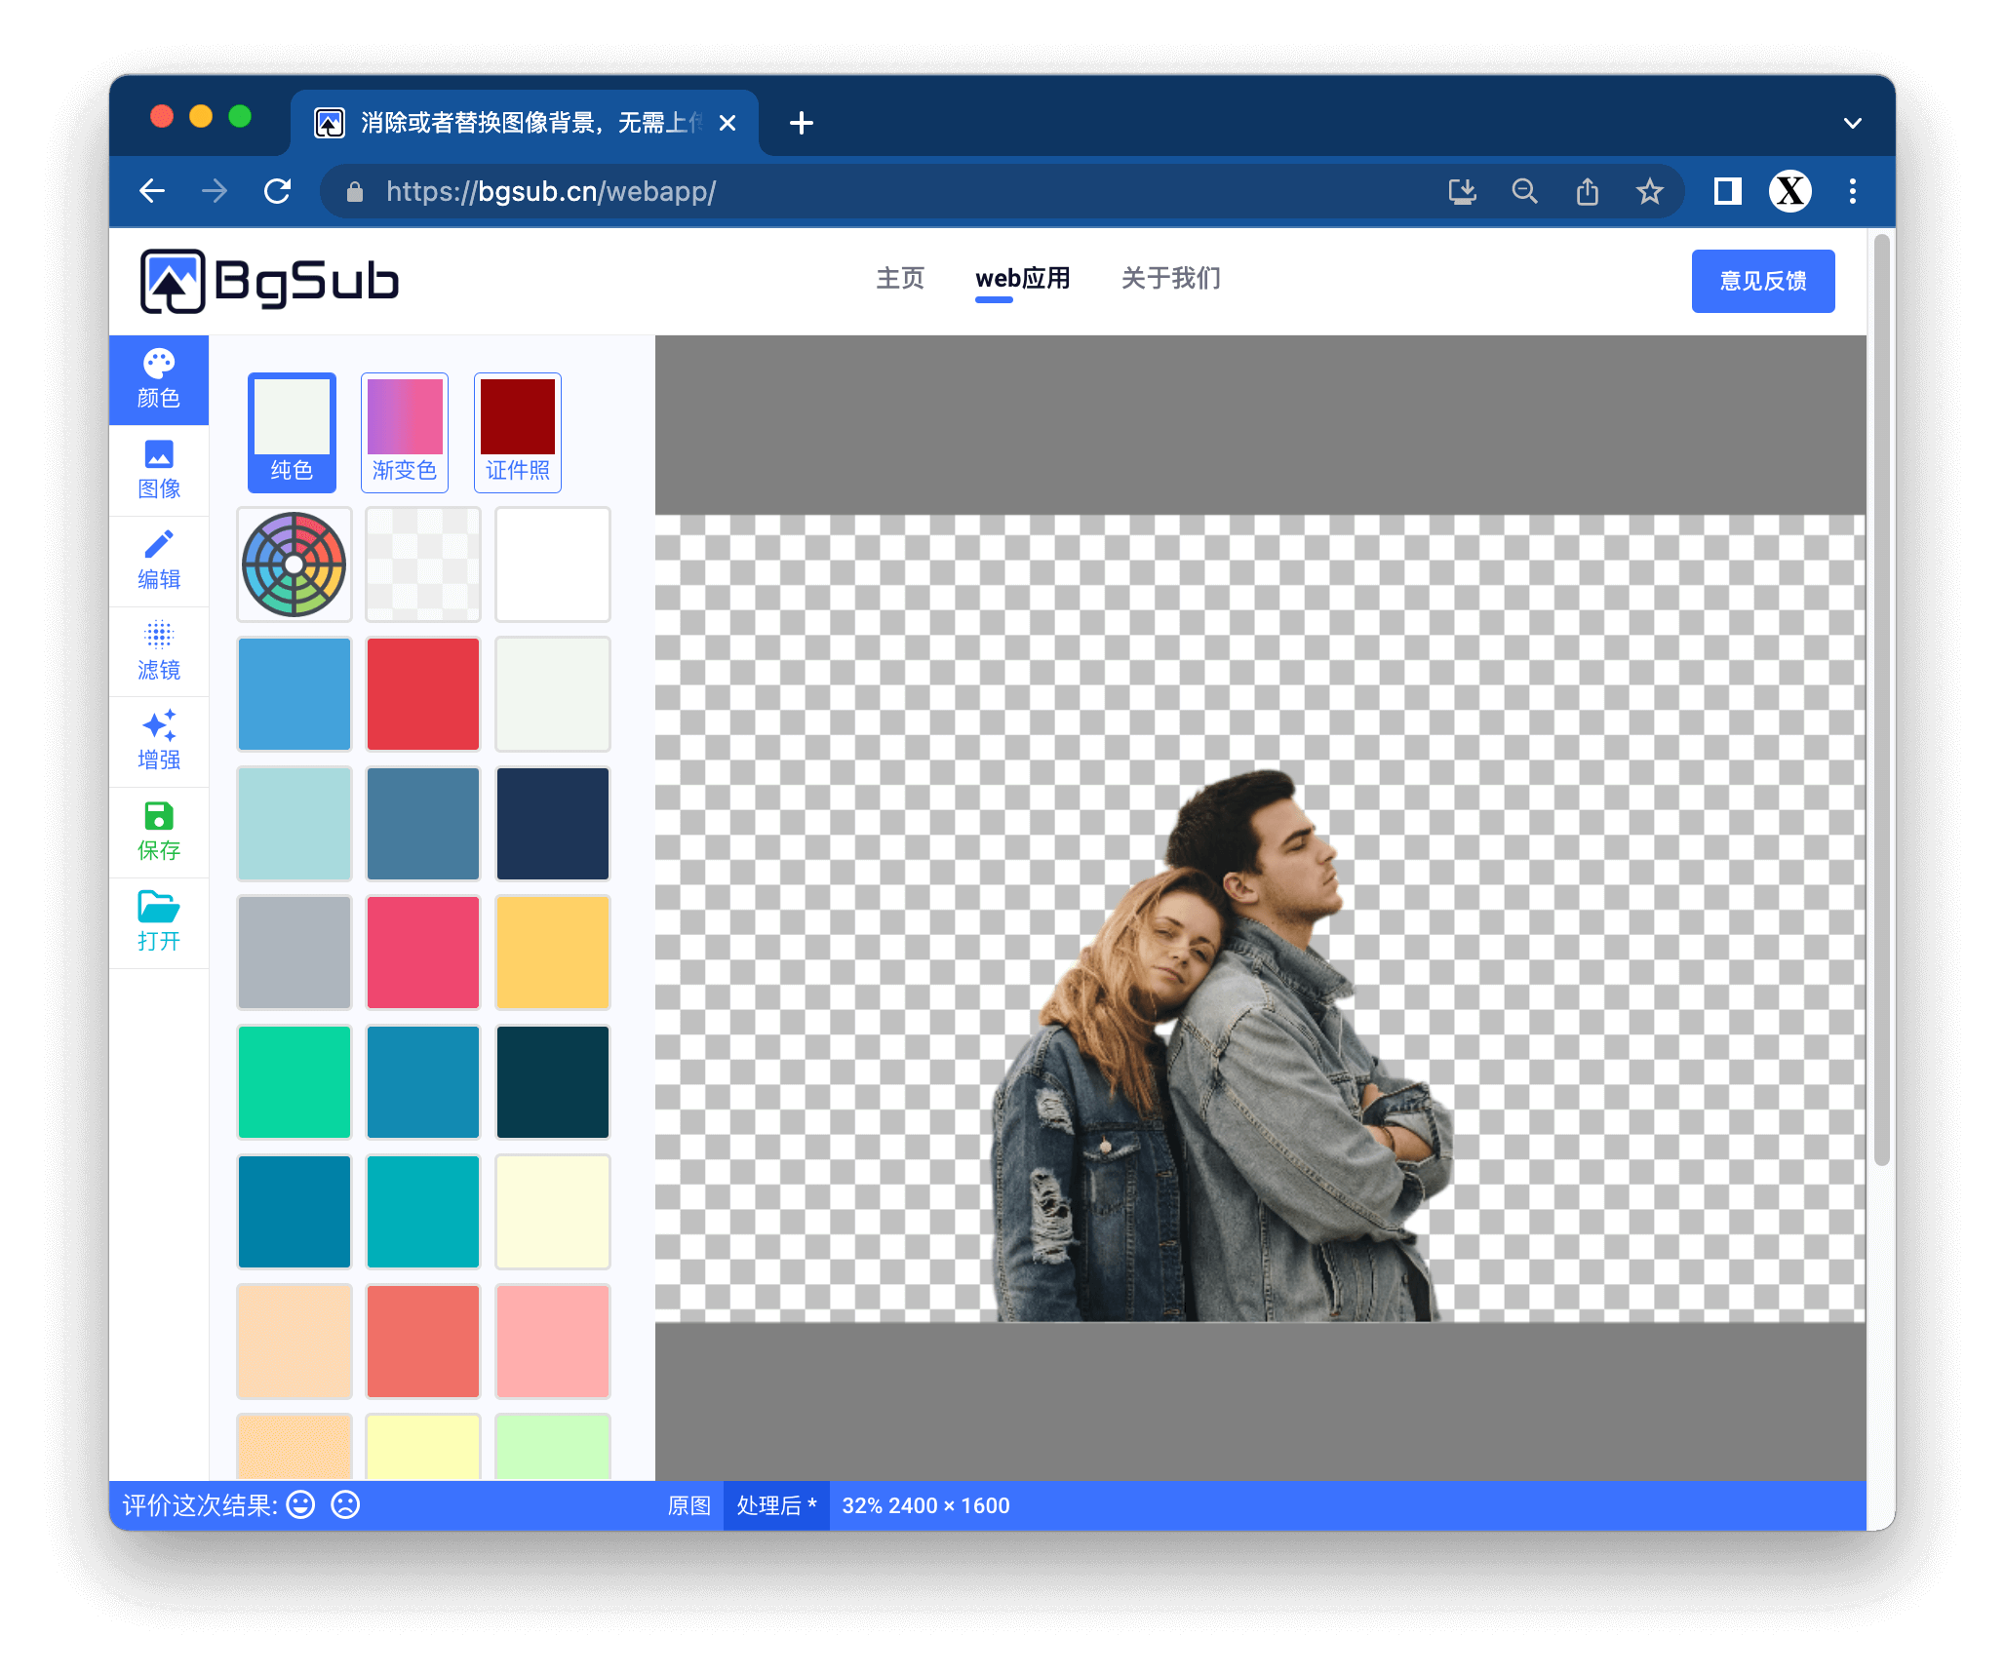2005x1675 pixels.
Task: Click the 意见反馈 (Feedback) button
Action: point(1763,282)
